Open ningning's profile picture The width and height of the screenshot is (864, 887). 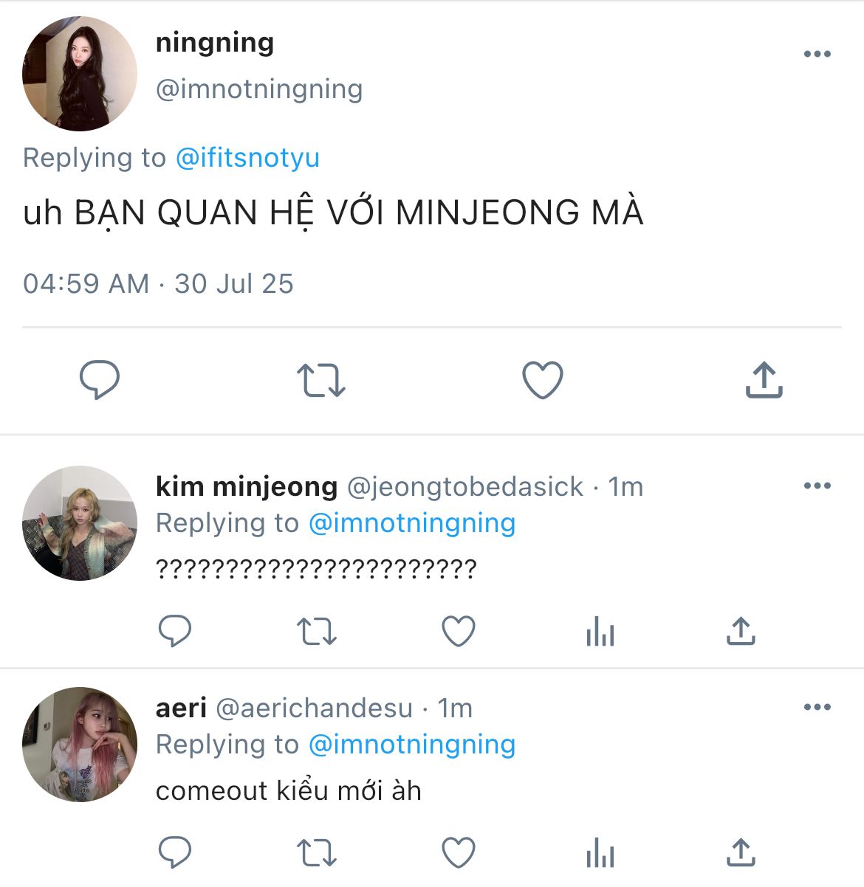click(80, 74)
